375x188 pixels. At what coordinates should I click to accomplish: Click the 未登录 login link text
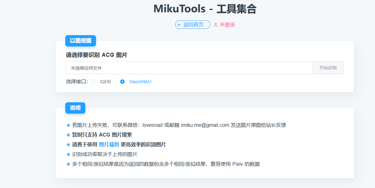227,25
